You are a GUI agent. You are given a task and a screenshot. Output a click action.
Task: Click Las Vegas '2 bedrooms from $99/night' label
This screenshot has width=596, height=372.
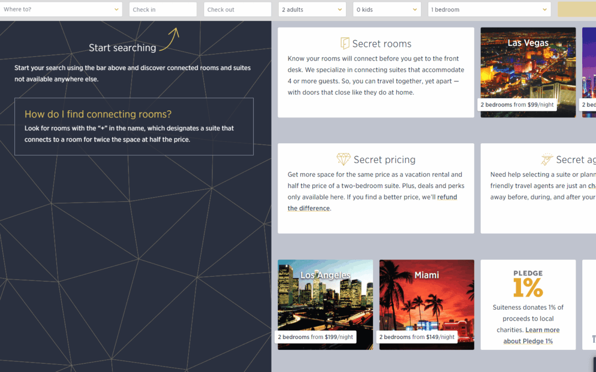pyautogui.click(x=517, y=105)
